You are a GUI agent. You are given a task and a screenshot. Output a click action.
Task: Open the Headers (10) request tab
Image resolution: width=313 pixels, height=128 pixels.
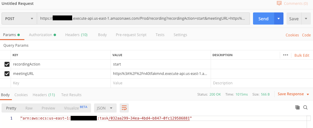pos(76,35)
